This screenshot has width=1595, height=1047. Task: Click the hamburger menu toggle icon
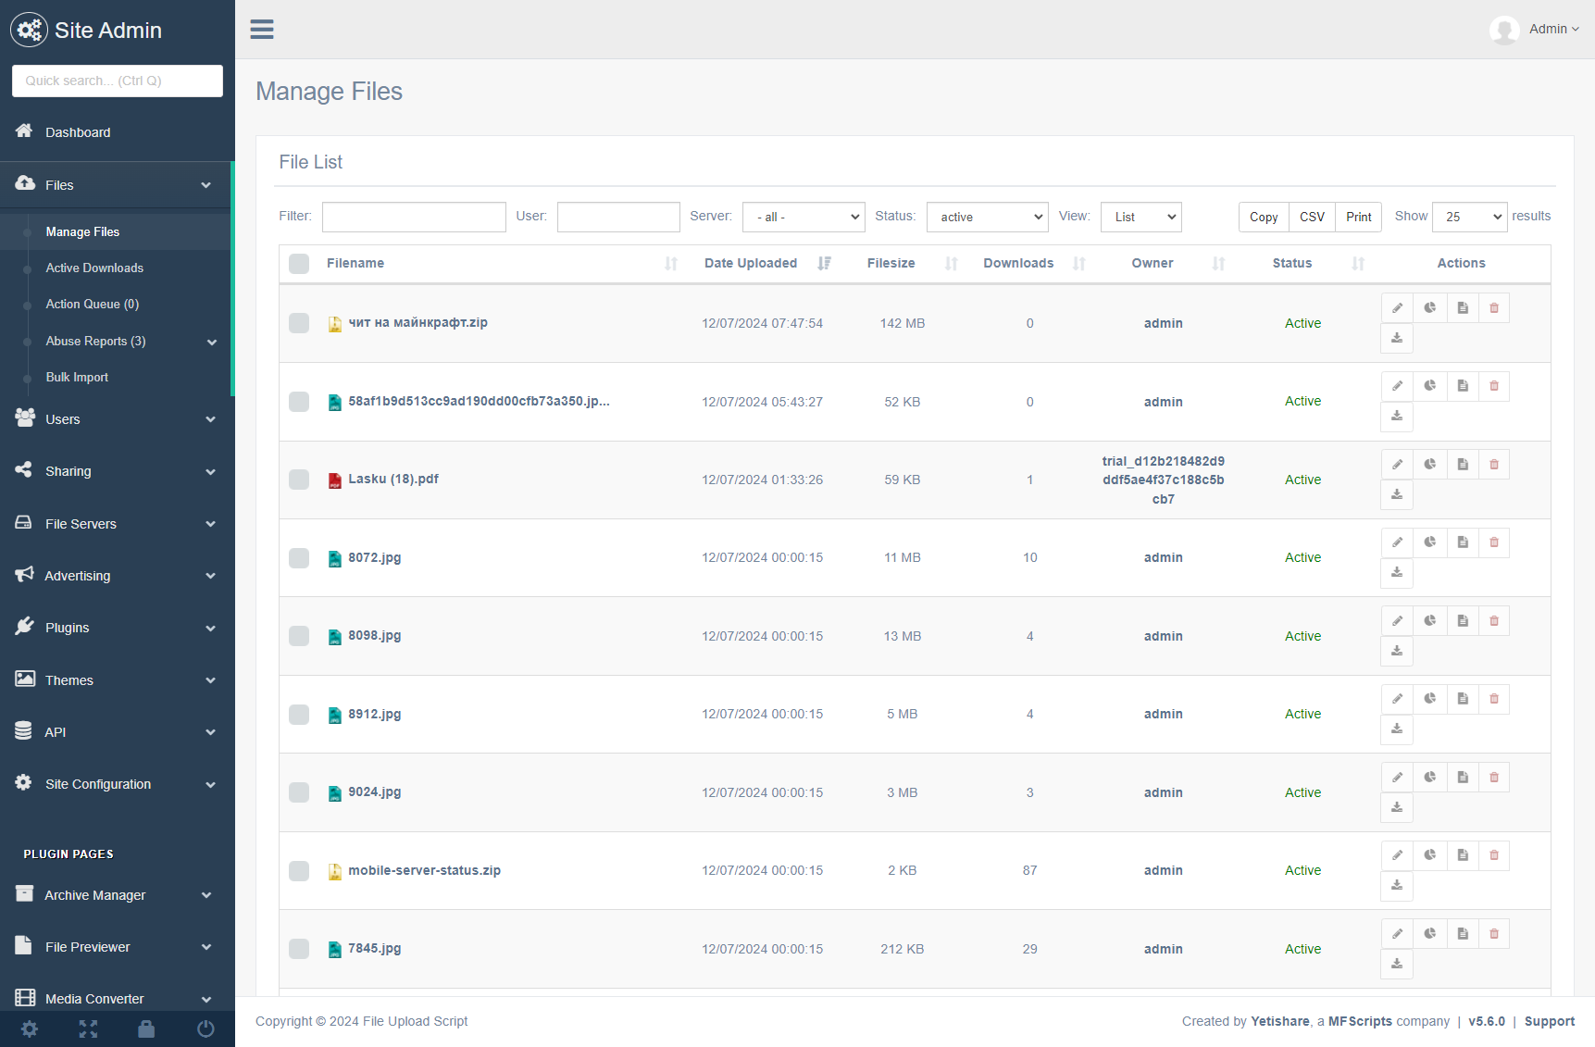[x=262, y=30]
